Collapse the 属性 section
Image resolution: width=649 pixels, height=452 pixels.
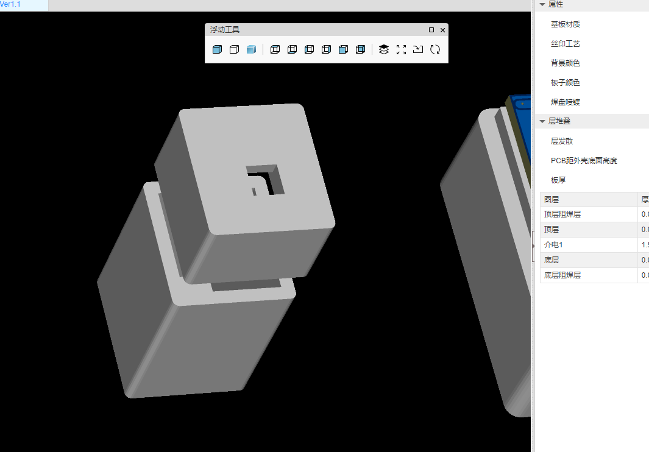point(542,4)
